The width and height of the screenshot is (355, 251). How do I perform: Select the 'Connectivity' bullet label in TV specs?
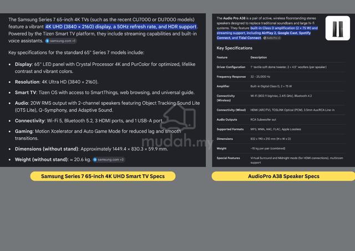click(x=29, y=121)
